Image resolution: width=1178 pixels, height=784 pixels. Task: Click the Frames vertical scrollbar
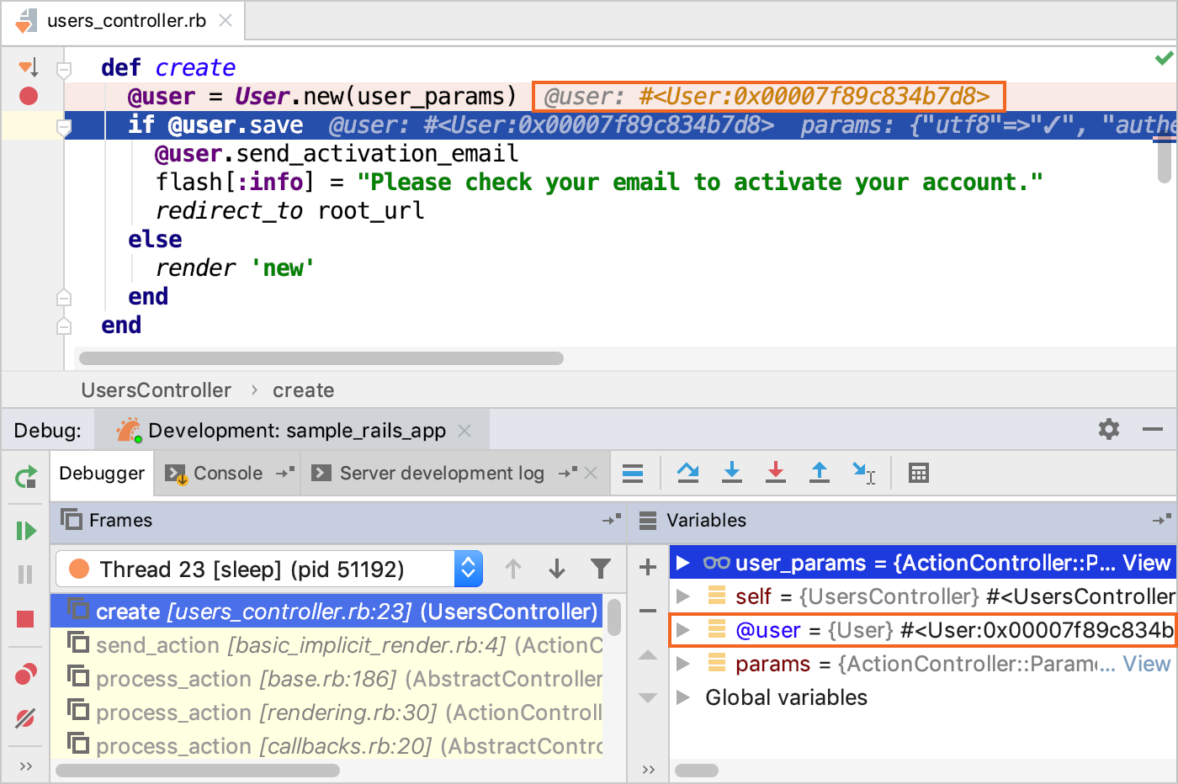pyautogui.click(x=614, y=617)
